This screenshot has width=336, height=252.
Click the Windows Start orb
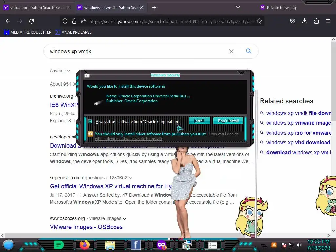pos(9,245)
